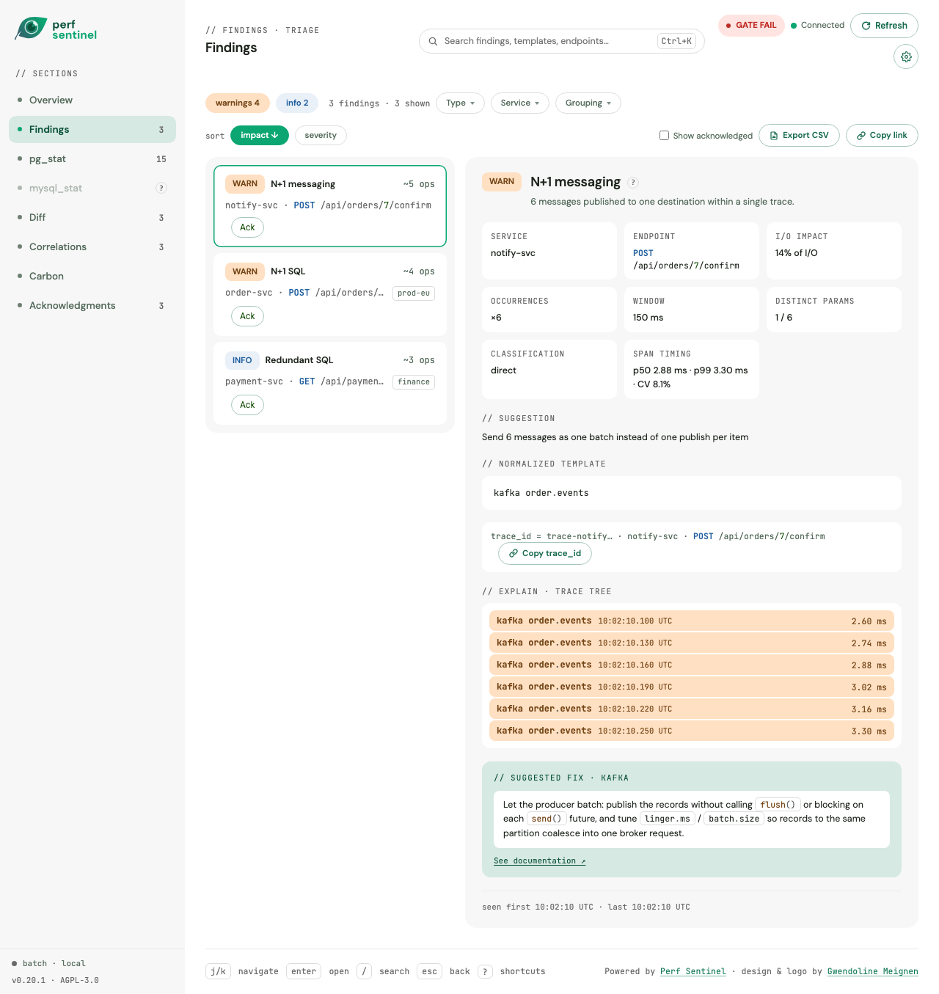This screenshot has width=939, height=994.
Task: Acknowledge the N+1 SQL finding
Action: tap(248, 316)
